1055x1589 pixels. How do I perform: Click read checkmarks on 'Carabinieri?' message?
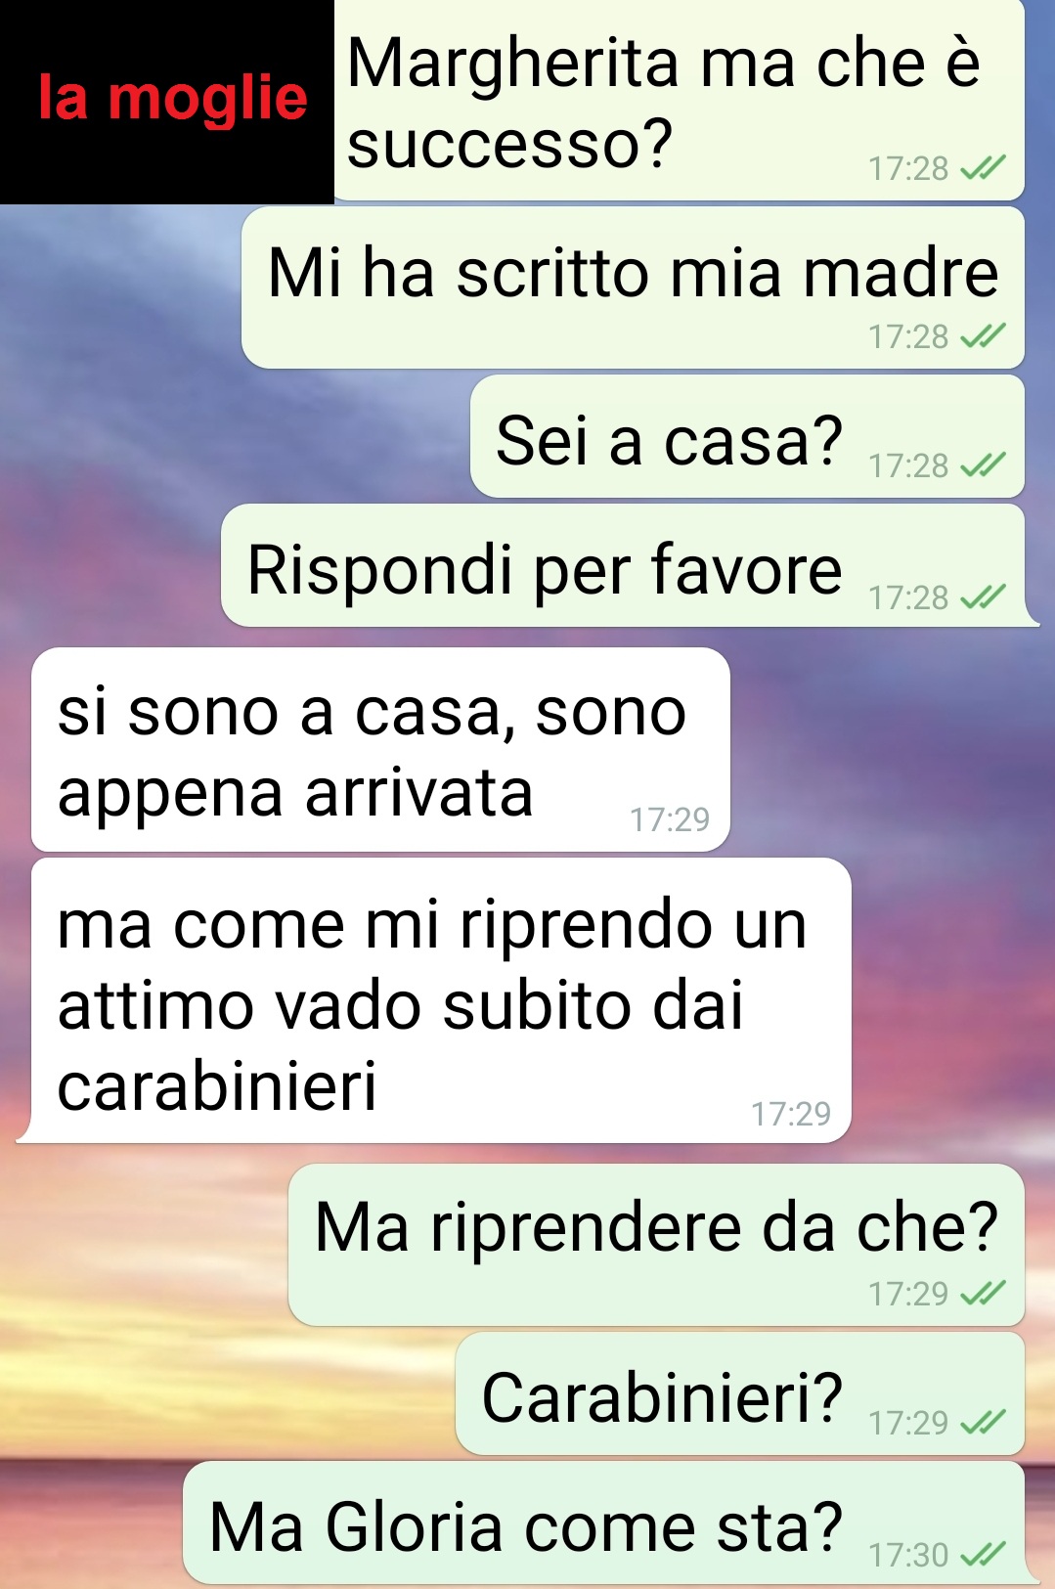point(982,1422)
